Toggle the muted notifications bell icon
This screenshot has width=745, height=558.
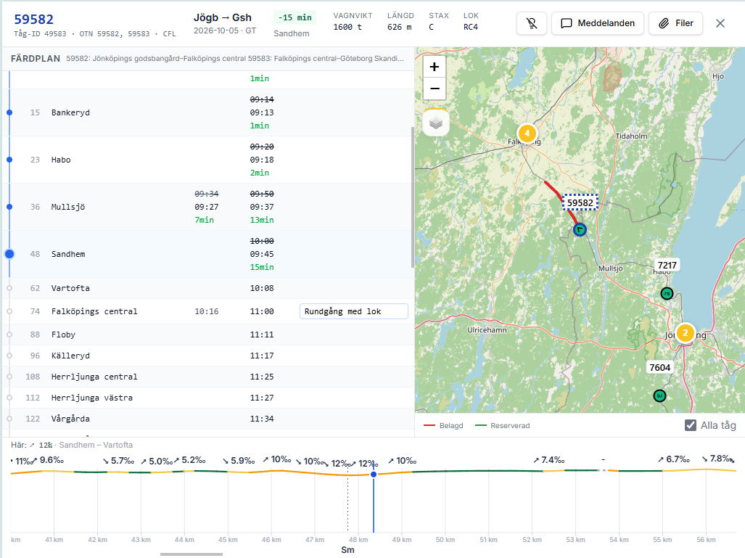coord(531,23)
